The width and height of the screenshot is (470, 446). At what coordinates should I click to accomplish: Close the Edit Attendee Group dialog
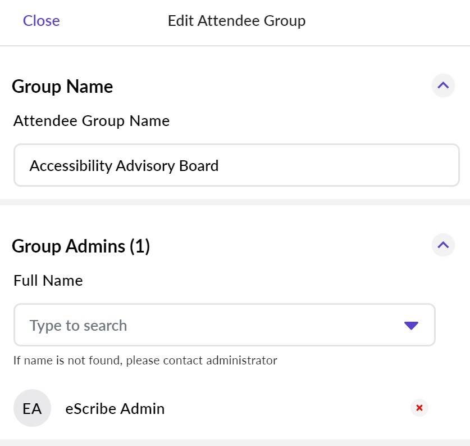(41, 20)
